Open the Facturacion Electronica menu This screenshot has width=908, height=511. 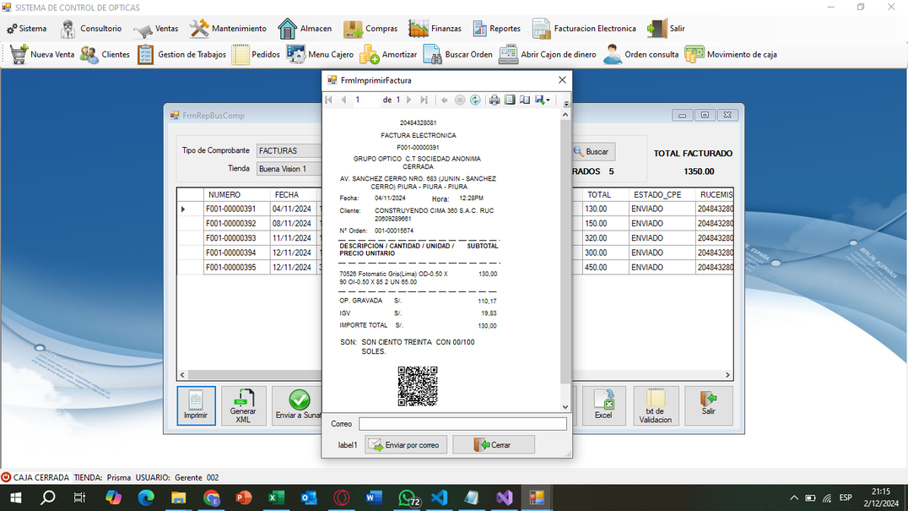tap(584, 29)
